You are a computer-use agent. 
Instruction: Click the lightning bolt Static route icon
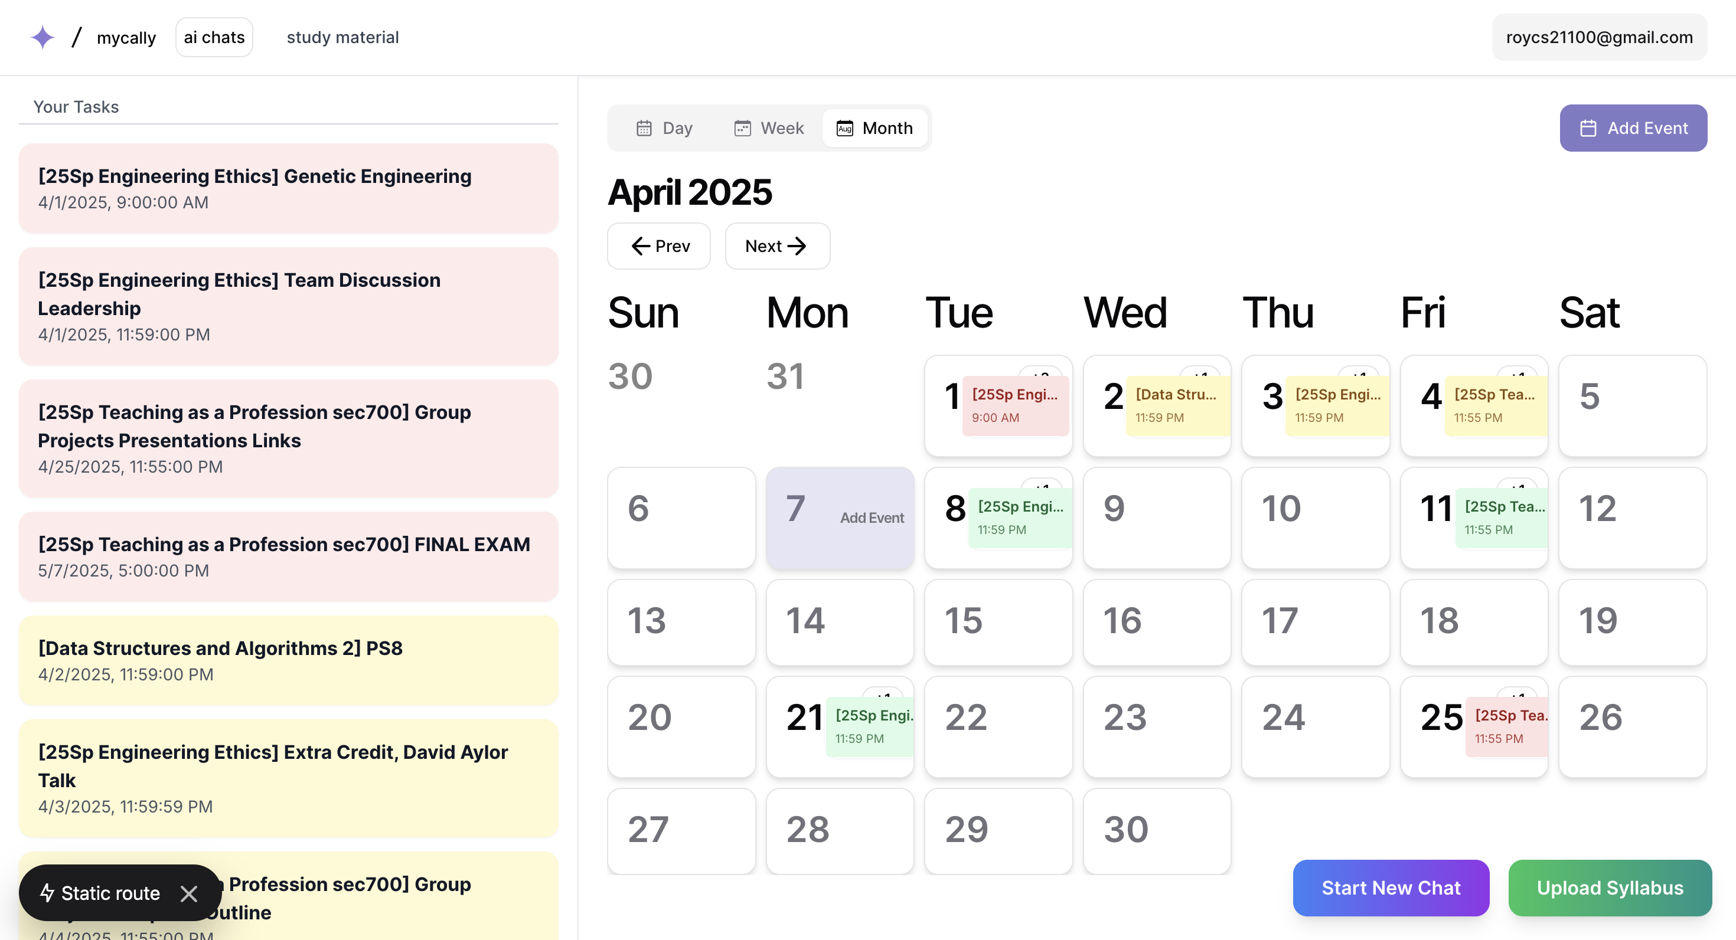(x=47, y=893)
